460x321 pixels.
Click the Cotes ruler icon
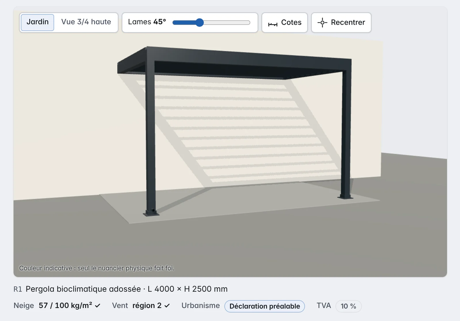273,24
